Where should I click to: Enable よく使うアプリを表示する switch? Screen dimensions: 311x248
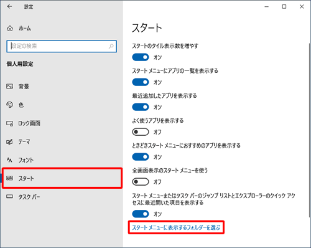pos(141,132)
